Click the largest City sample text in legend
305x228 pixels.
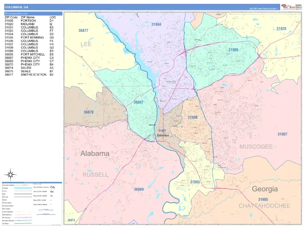pyautogui.click(x=52, y=187)
